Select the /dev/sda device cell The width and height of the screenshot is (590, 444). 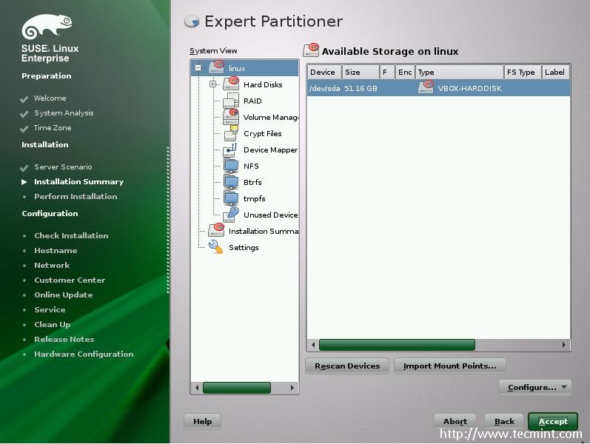324,88
